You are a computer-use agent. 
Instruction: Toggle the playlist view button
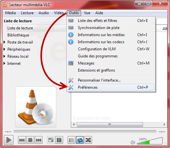coord(71,140)
